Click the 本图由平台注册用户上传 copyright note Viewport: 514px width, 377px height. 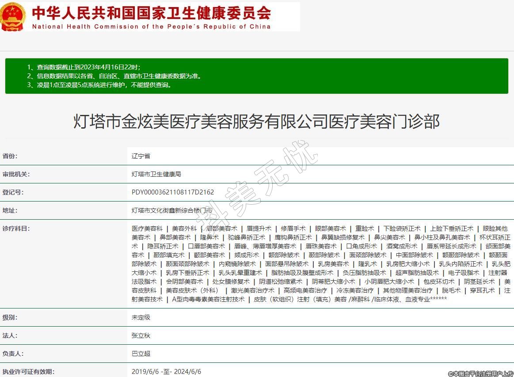480,373
